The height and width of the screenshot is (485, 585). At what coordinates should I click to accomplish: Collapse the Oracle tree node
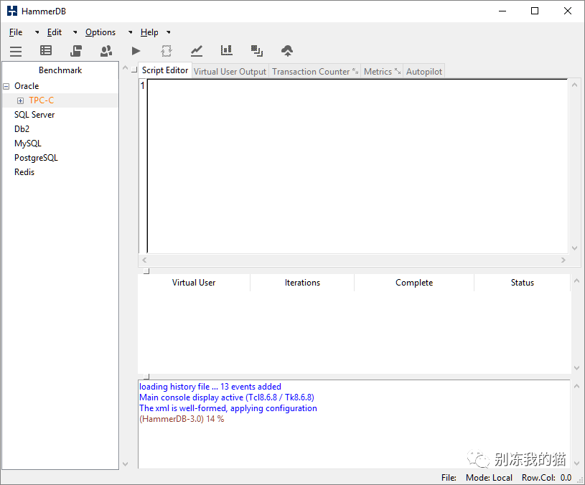[x=6, y=86]
